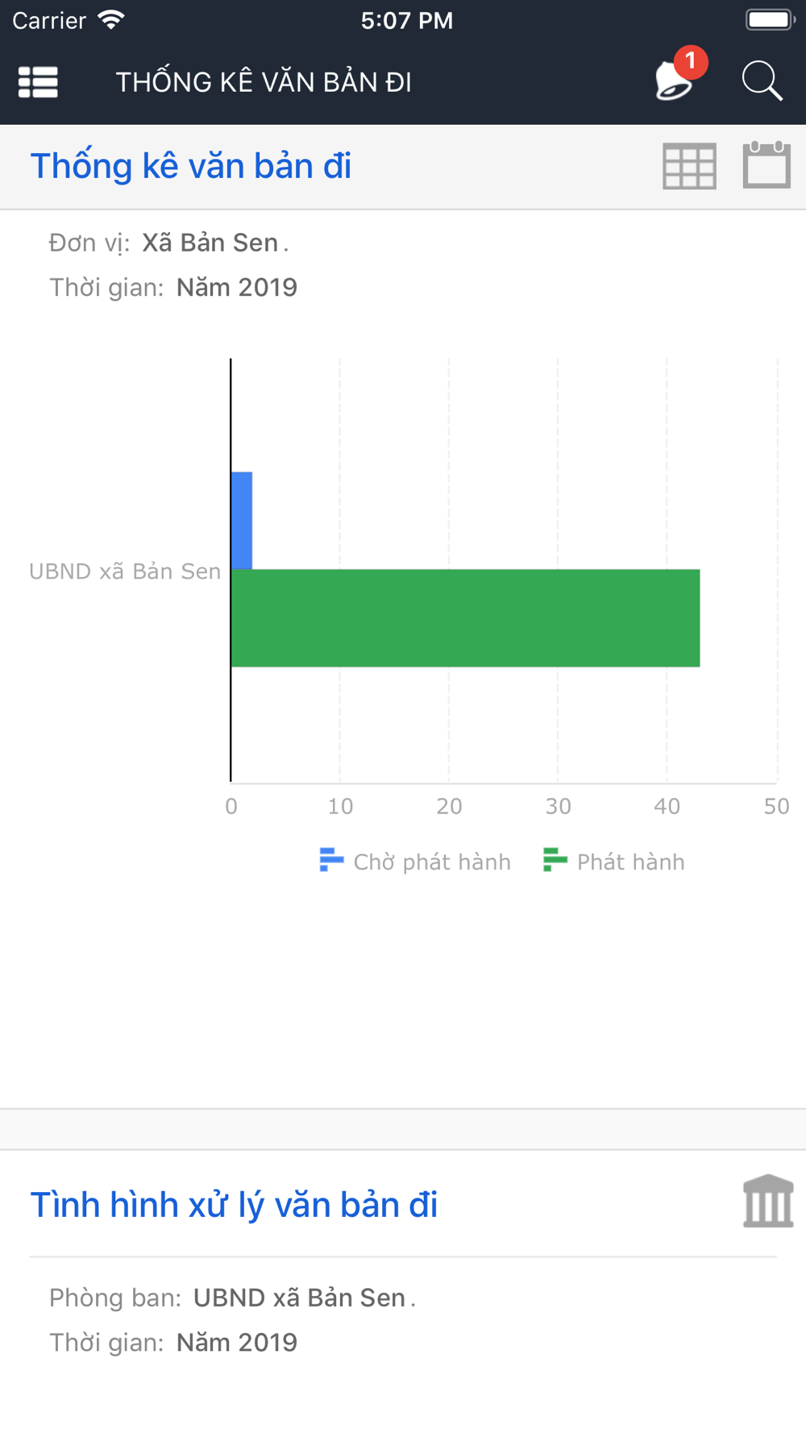Tap the search magnifier icon
Screen dimensions: 806x1433
tap(762, 81)
